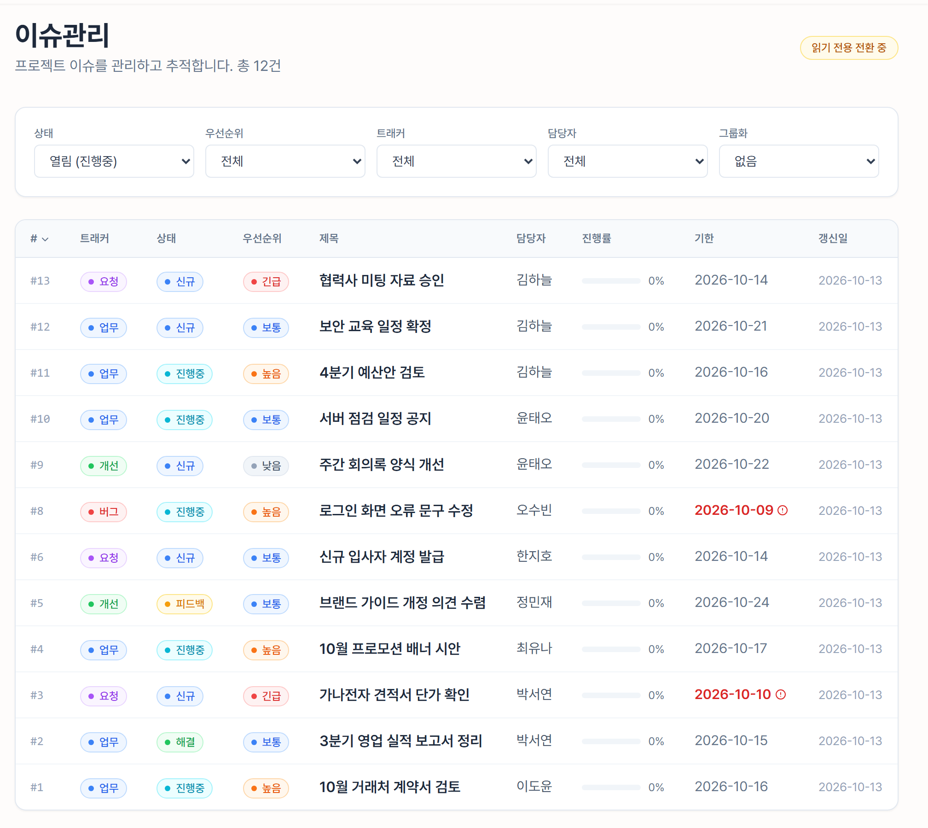Viewport: 928px width, 828px height.
Task: Sort by 갱신일 column header
Action: coord(833,239)
